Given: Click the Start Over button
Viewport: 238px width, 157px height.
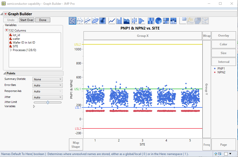Looking at the screenshot, I should point(27,20).
